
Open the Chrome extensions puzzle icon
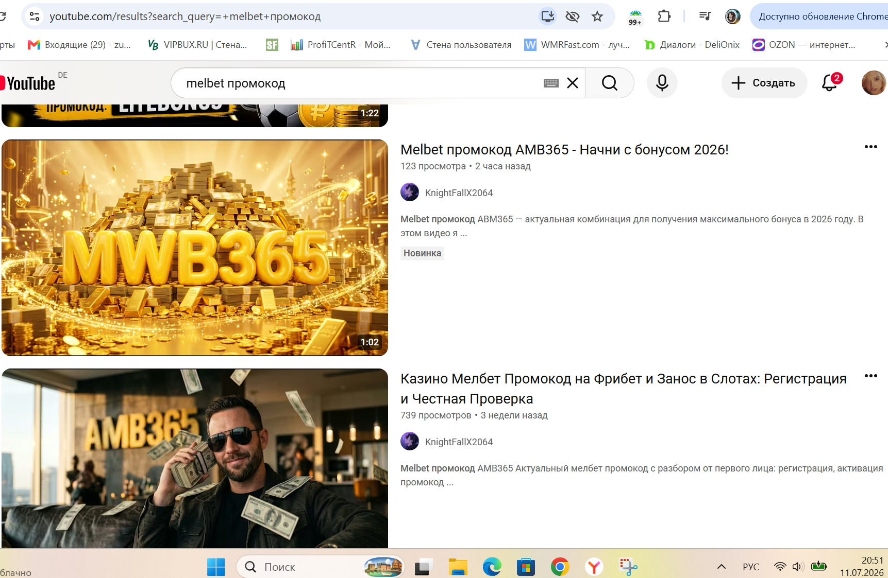664,16
